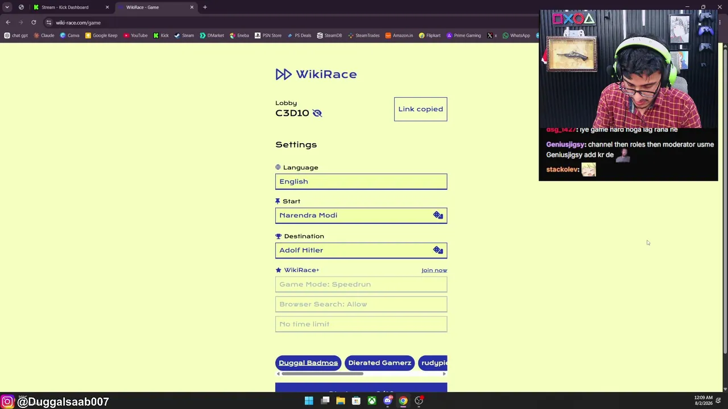Open the Game Mode: Speedrun dropdown
728x409 pixels.
(x=361, y=284)
